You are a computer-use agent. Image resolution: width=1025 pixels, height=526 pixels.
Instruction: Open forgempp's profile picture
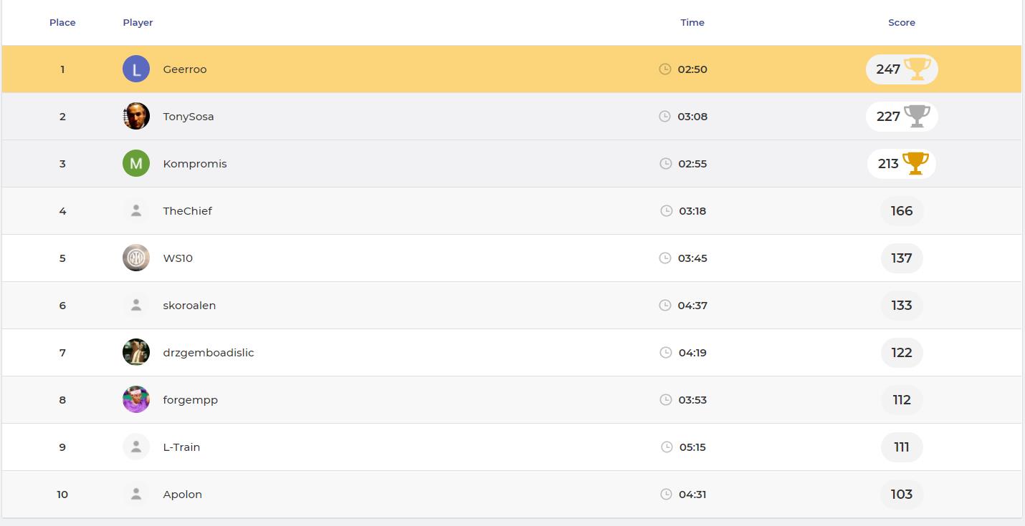(x=136, y=399)
